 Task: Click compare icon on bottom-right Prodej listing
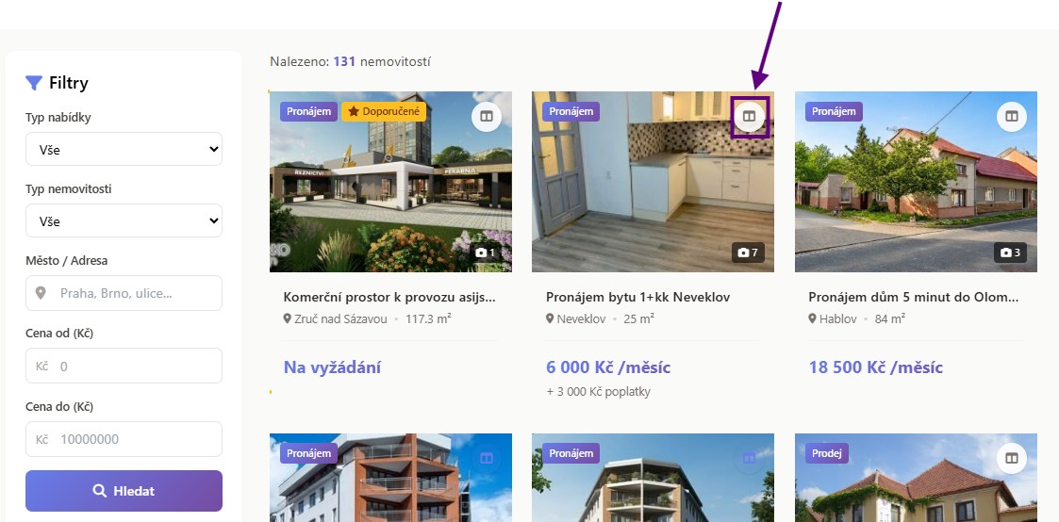(x=1012, y=458)
